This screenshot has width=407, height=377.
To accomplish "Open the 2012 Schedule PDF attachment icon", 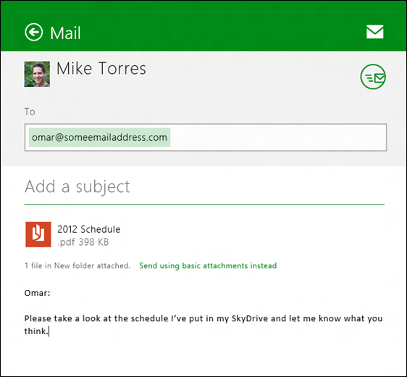I will click(38, 234).
